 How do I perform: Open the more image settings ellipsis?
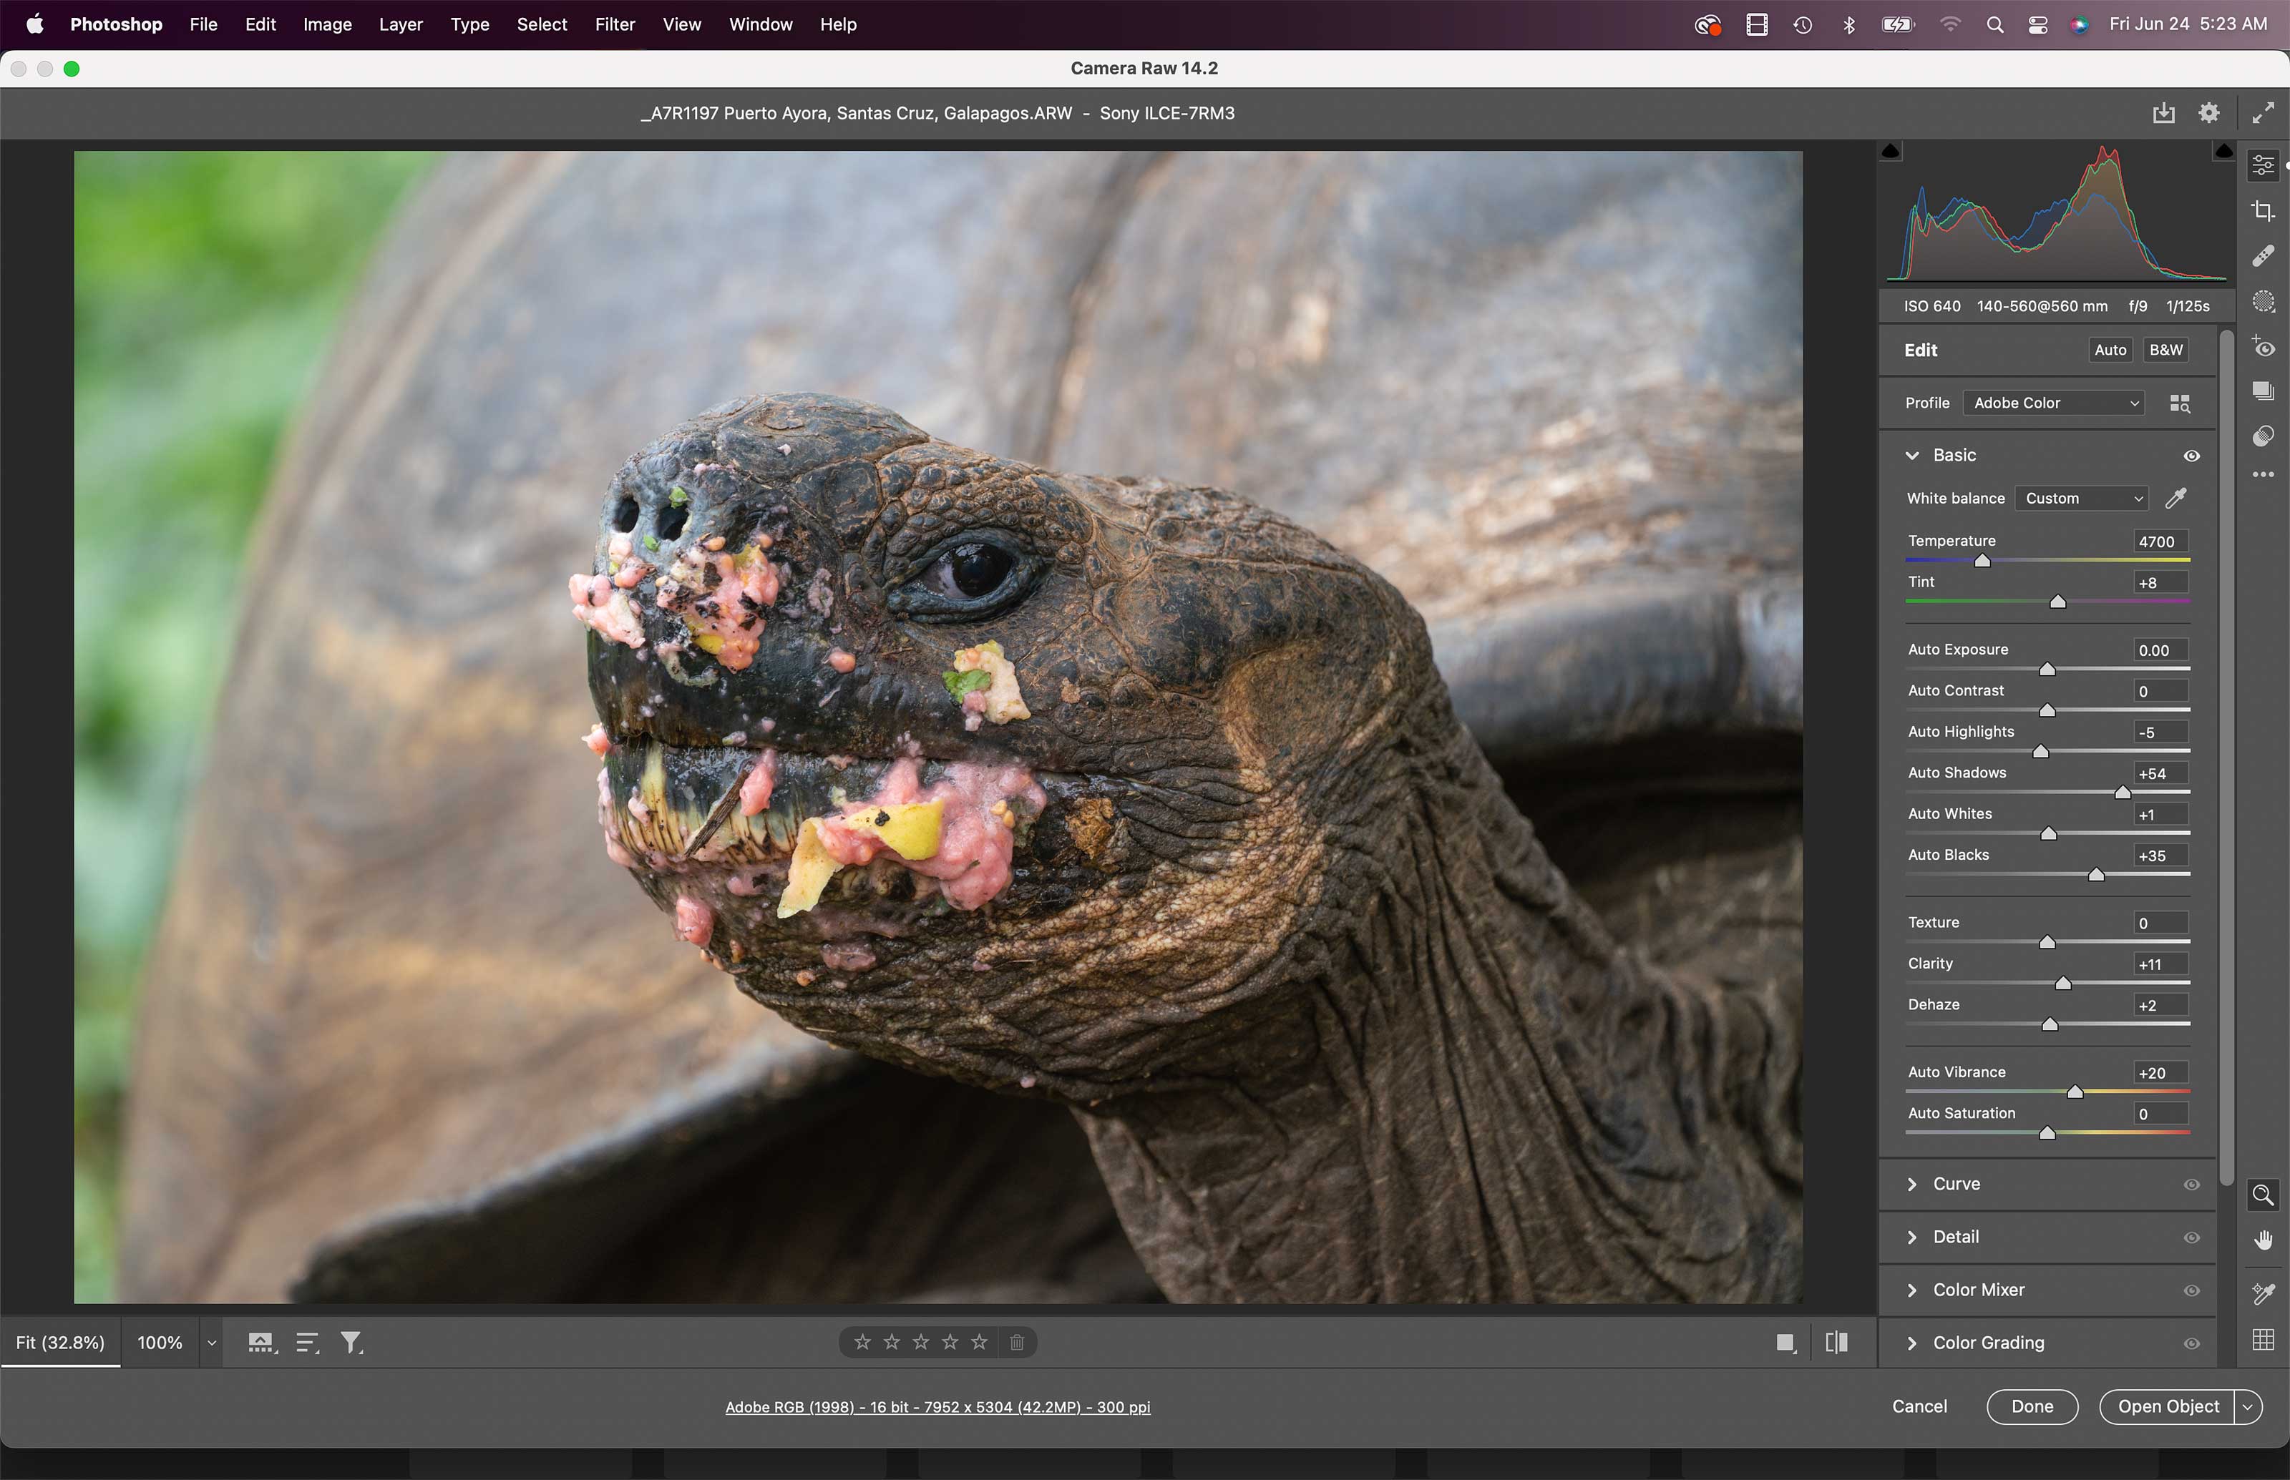2263,475
